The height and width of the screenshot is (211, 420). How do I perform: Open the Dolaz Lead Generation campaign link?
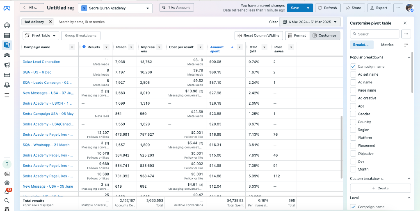[41, 62]
